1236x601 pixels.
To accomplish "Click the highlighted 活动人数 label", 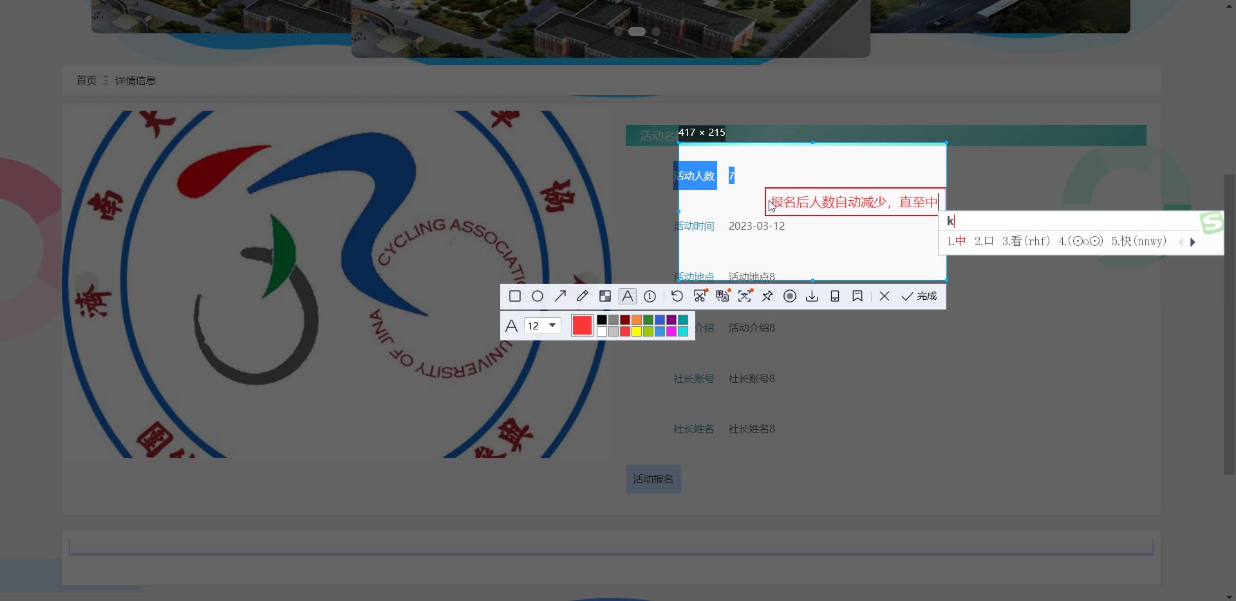I will 695,176.
